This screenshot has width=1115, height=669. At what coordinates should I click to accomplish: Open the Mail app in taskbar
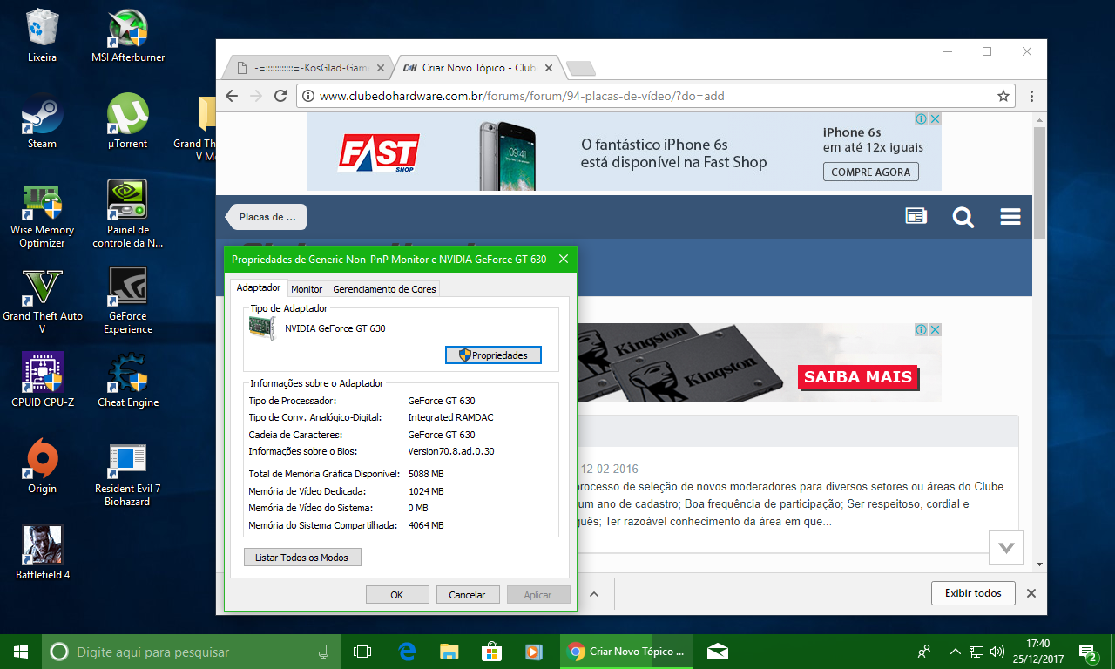point(717,652)
